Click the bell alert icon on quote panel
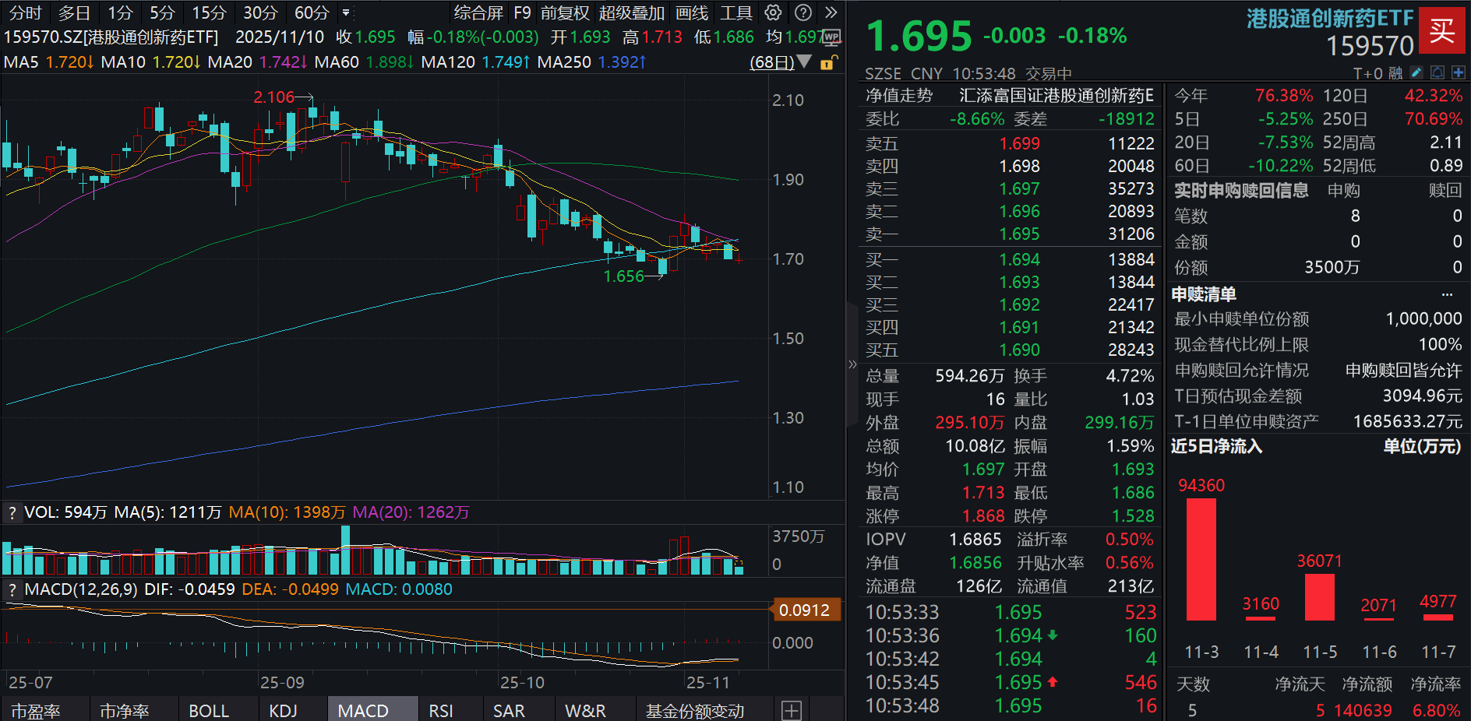This screenshot has width=1471, height=721. point(1437,72)
